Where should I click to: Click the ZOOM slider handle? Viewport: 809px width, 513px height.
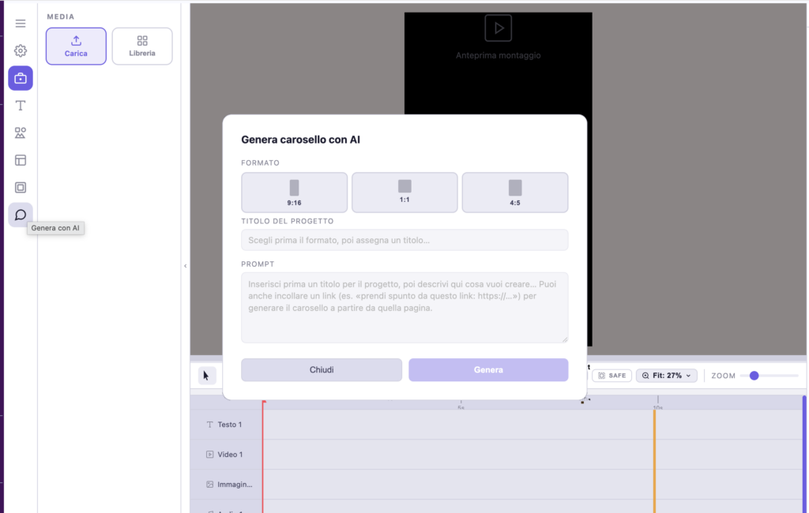click(754, 376)
